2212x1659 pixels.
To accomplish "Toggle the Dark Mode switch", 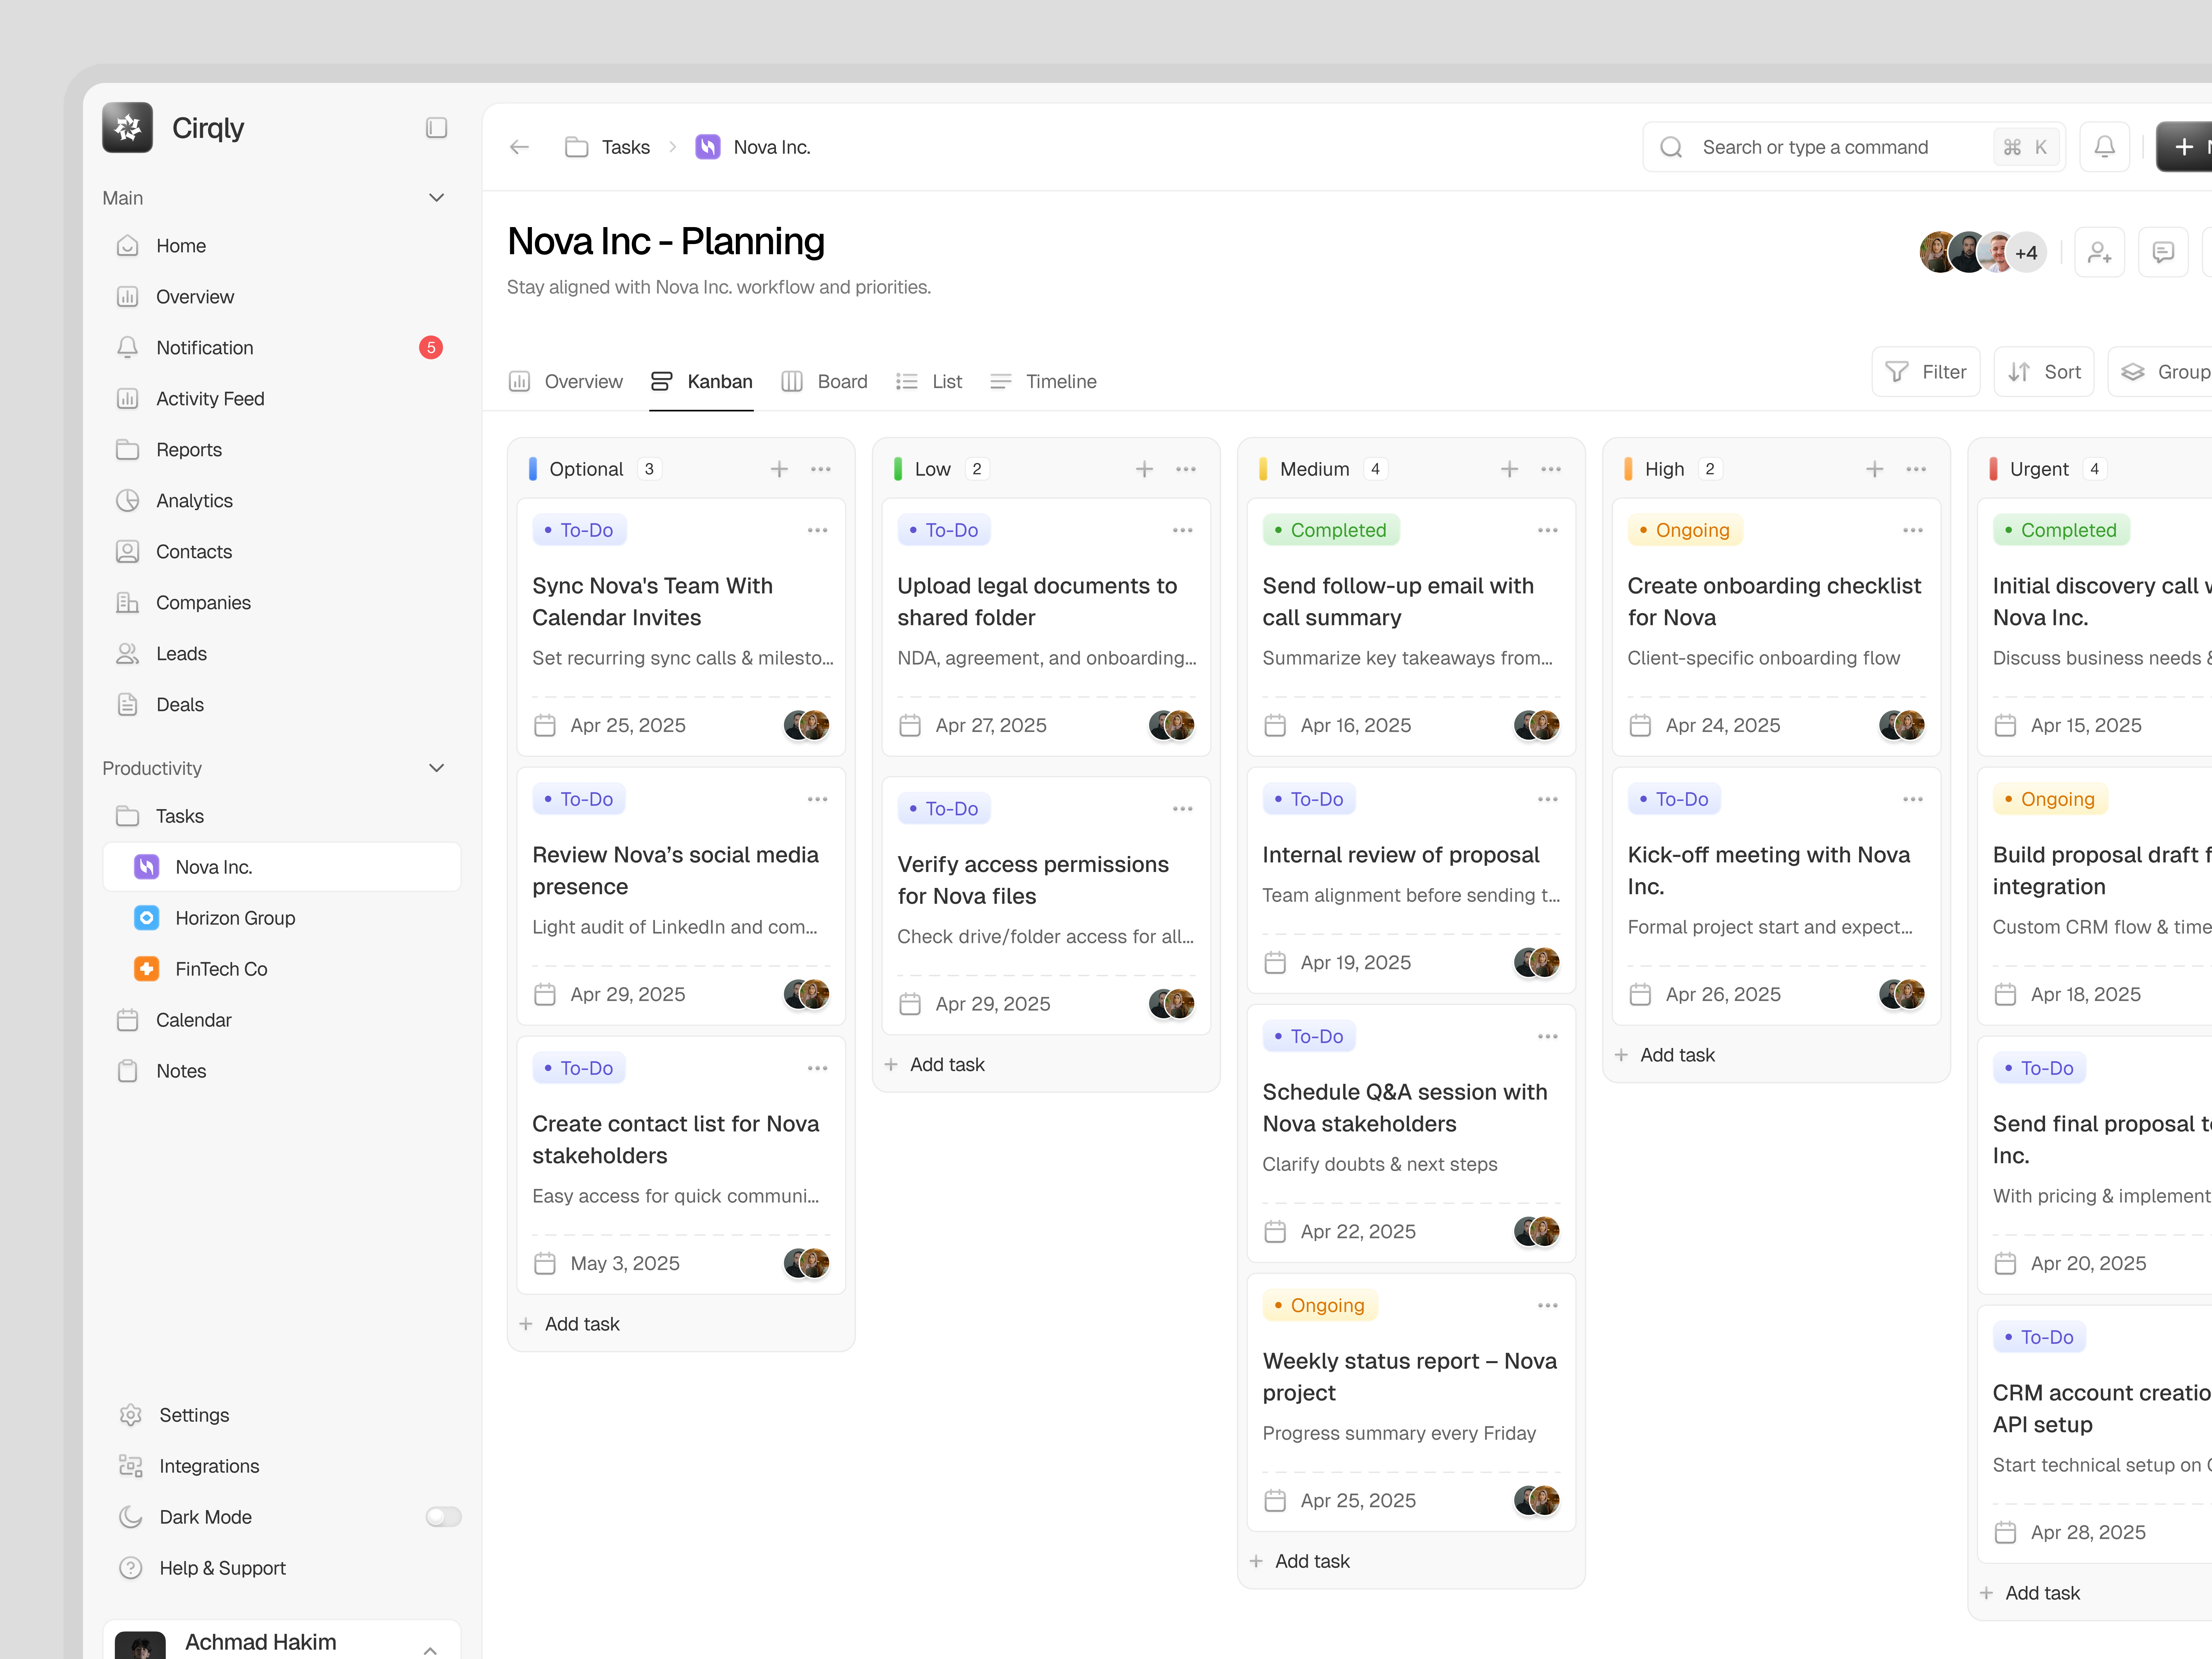I will 443,1517.
